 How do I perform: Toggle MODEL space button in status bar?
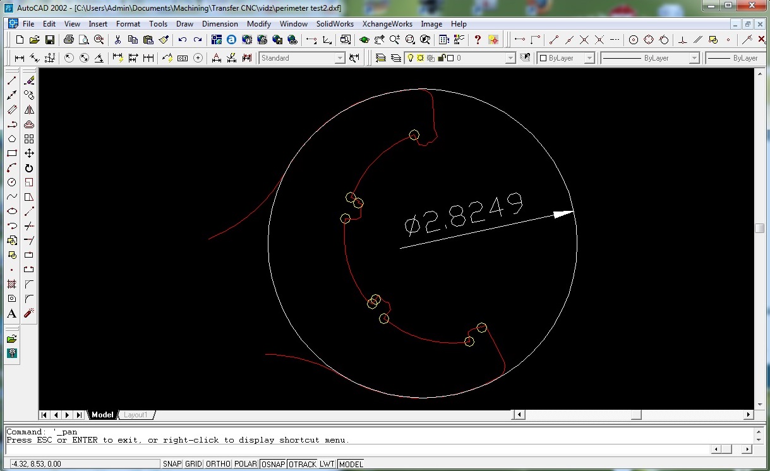[x=351, y=464]
